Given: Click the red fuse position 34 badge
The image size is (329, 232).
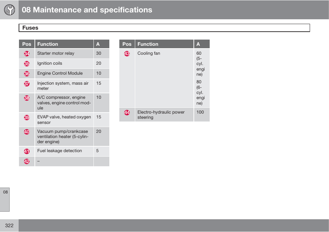Looking at the screenshot, I should (27, 54).
